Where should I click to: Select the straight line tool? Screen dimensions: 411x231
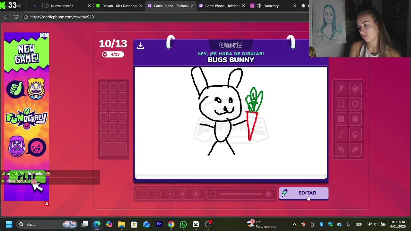tap(341, 135)
